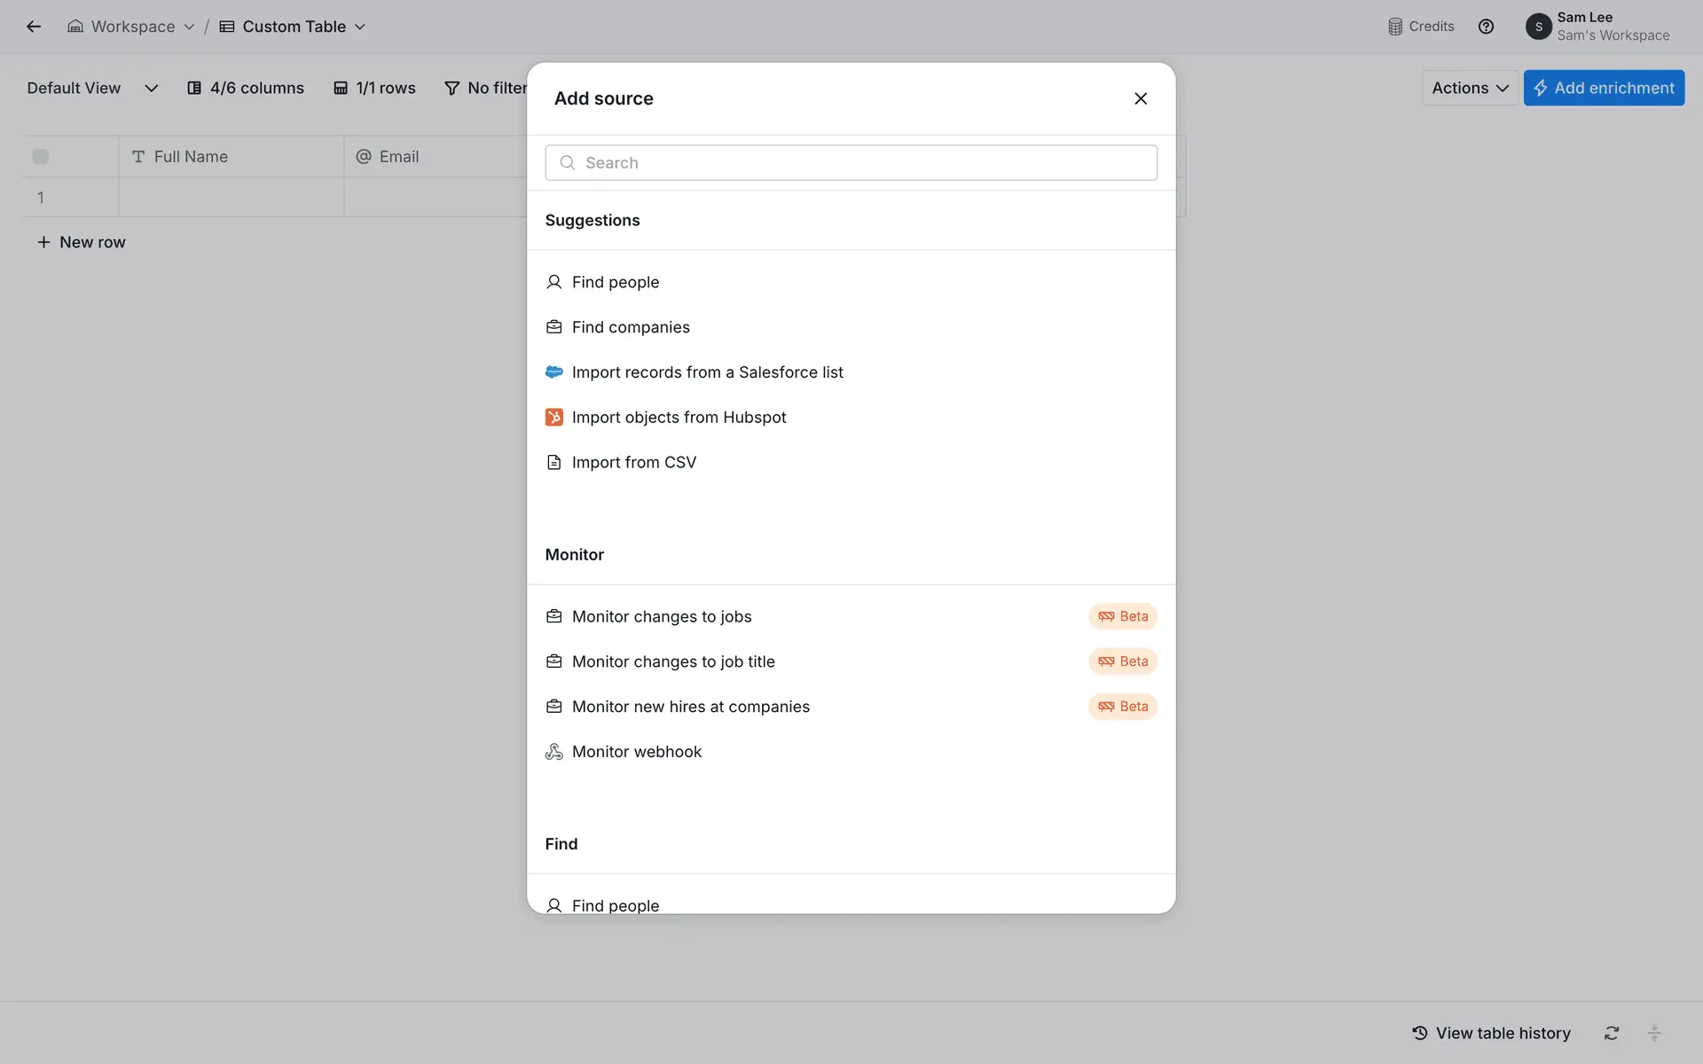Click the source Search field
The width and height of the screenshot is (1703, 1064).
coord(851,163)
